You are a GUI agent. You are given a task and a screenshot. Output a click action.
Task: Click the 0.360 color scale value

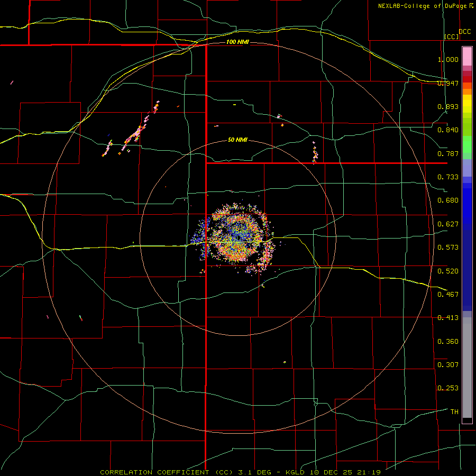tap(448, 342)
